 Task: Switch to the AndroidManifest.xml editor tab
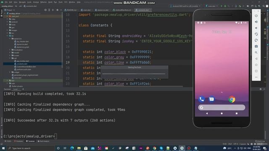tap(122, 10)
